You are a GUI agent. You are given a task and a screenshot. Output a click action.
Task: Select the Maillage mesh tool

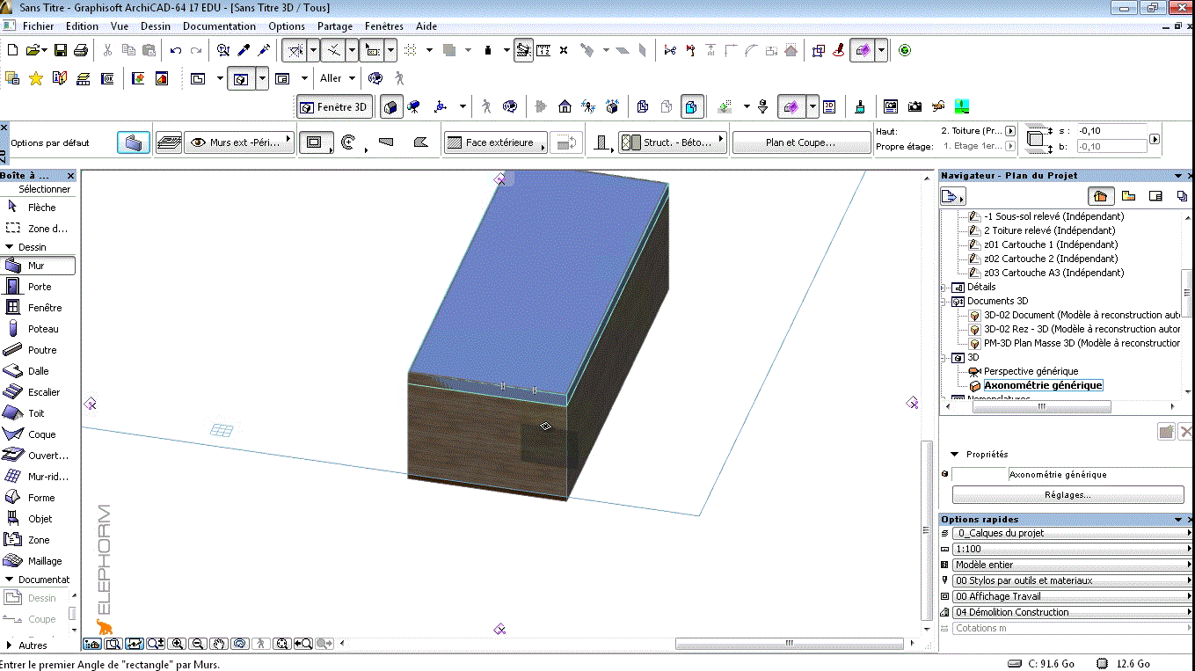coord(38,561)
